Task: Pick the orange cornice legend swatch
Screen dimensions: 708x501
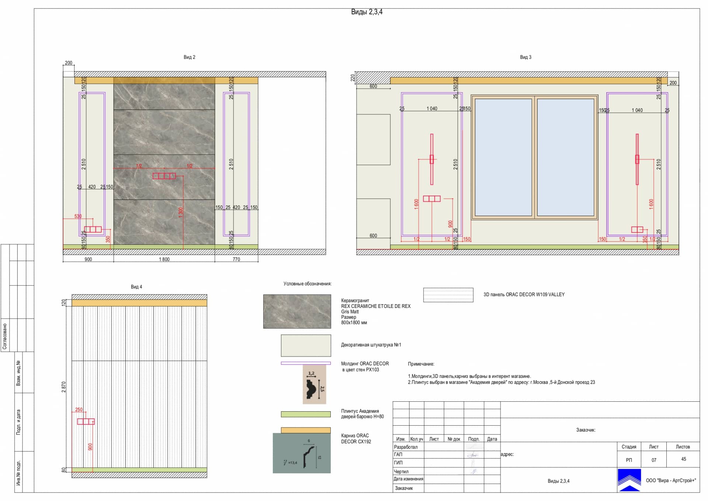Action: tap(306, 430)
